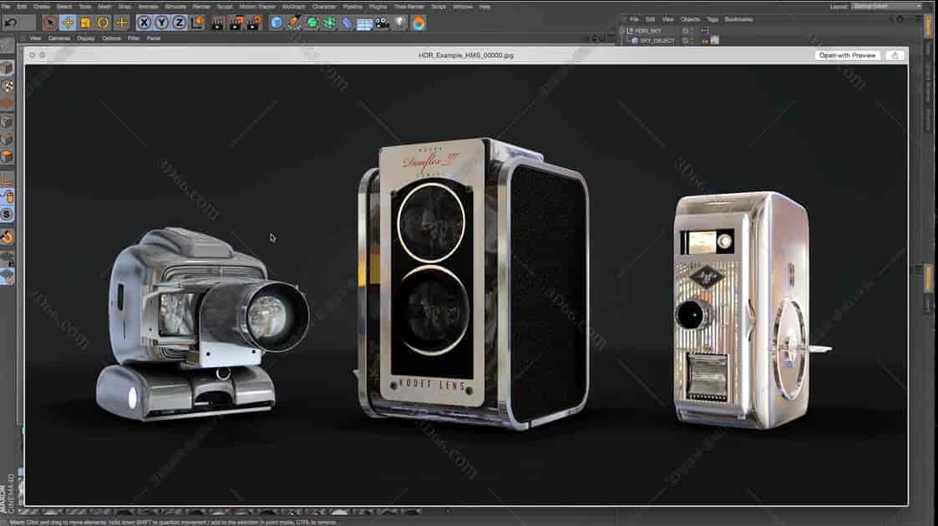Select the Live Selection tool
Screen dimensions: 938x526
click(50, 23)
